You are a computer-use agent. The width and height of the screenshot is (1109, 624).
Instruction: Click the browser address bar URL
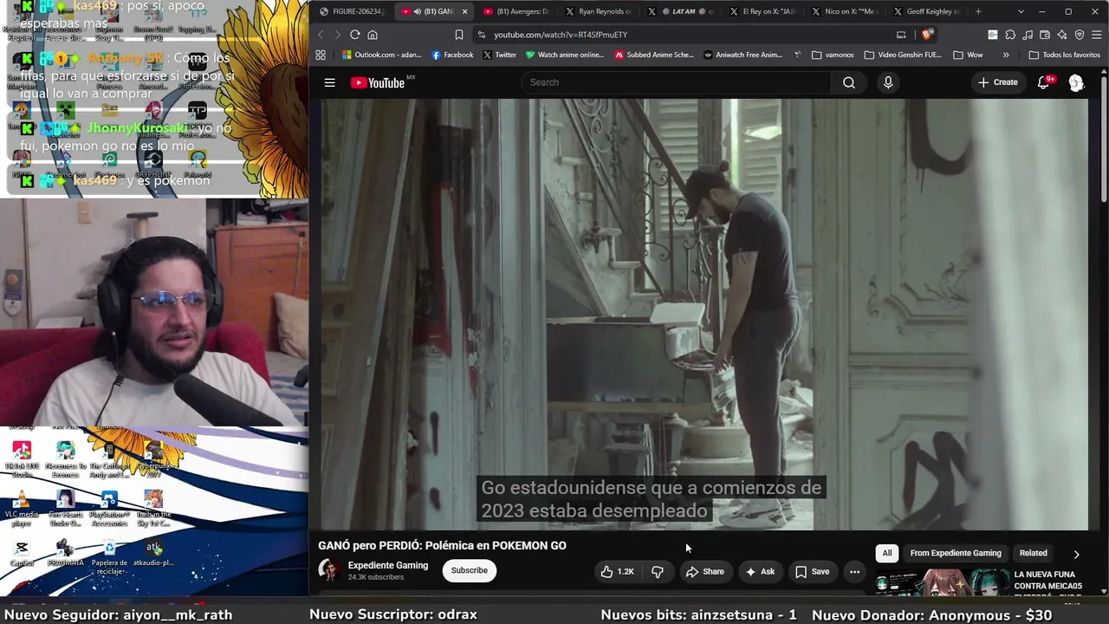561,35
